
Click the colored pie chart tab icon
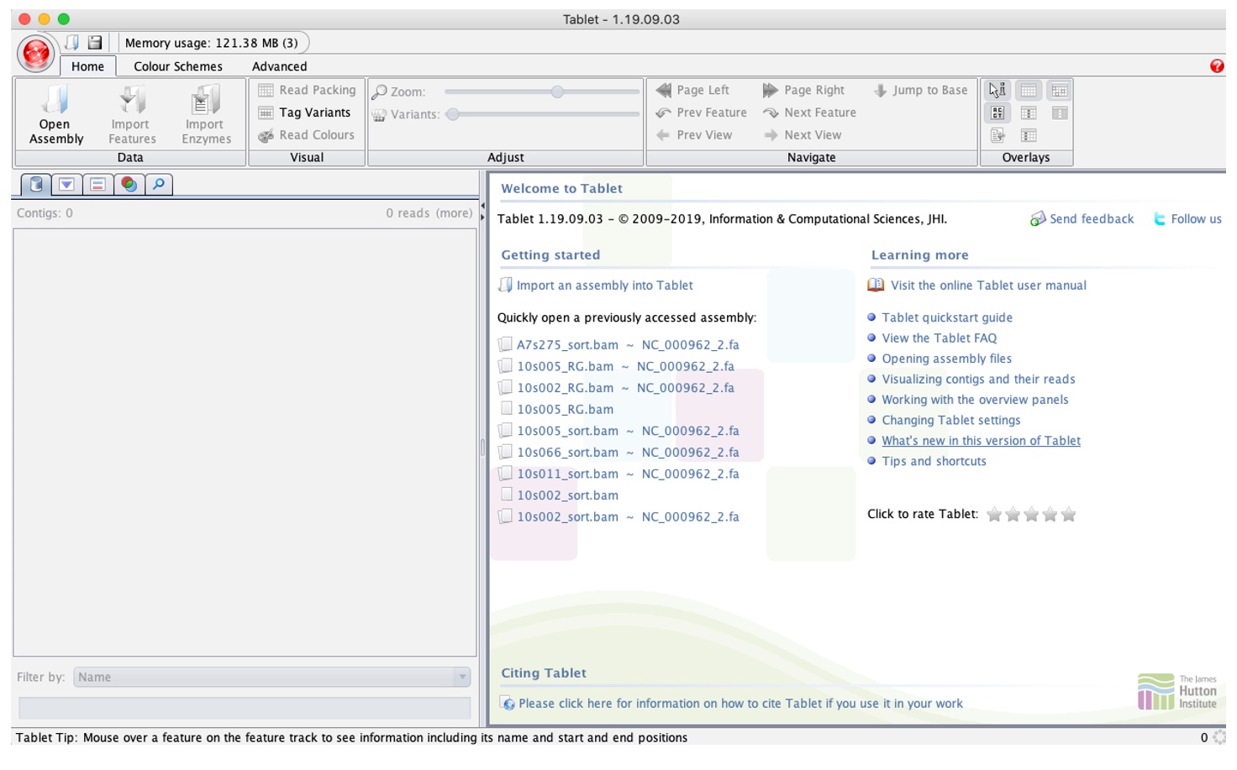point(129,185)
